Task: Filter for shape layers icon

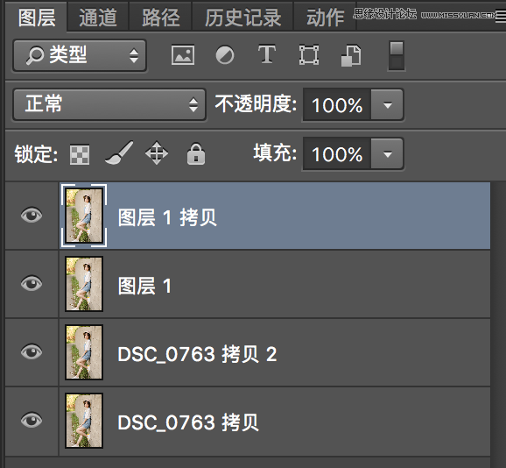Action: tap(309, 55)
